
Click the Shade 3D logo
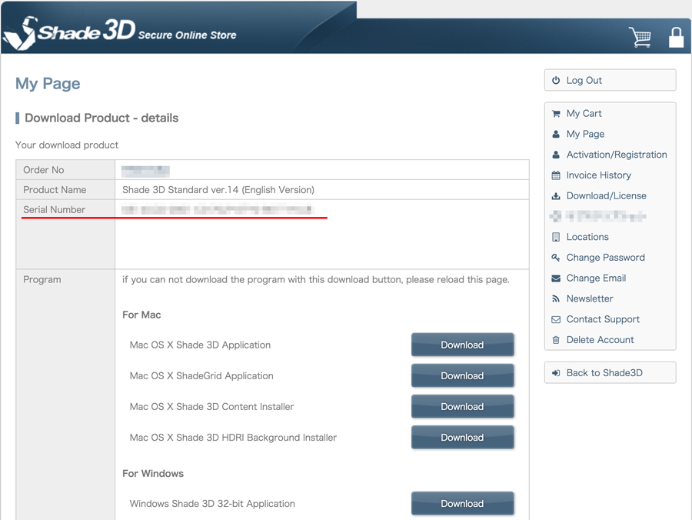(69, 32)
